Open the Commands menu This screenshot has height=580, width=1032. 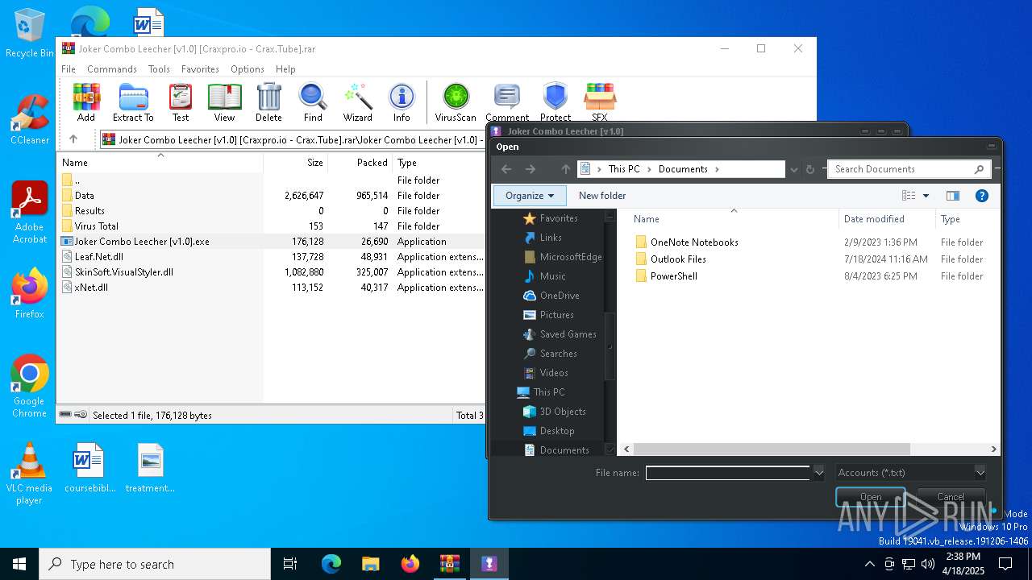click(x=112, y=69)
